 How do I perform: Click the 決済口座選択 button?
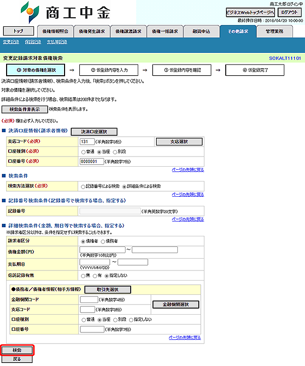[94, 132]
